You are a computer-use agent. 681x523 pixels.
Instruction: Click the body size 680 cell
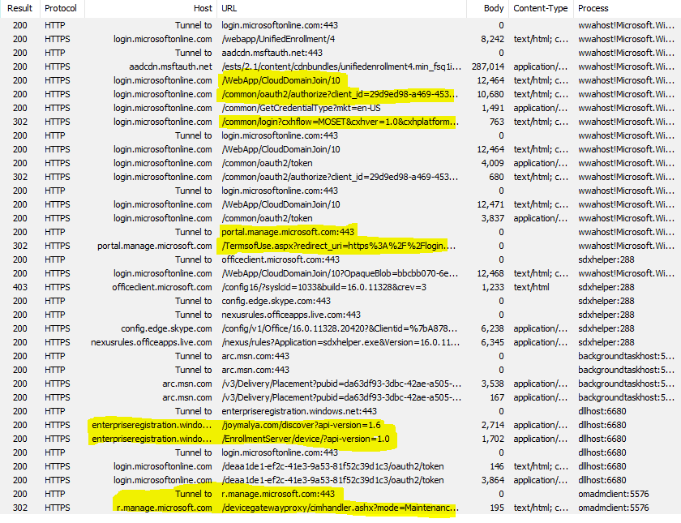pyautogui.click(x=497, y=178)
